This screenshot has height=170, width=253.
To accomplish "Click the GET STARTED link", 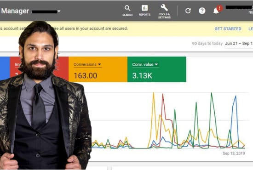I will click(228, 28).
